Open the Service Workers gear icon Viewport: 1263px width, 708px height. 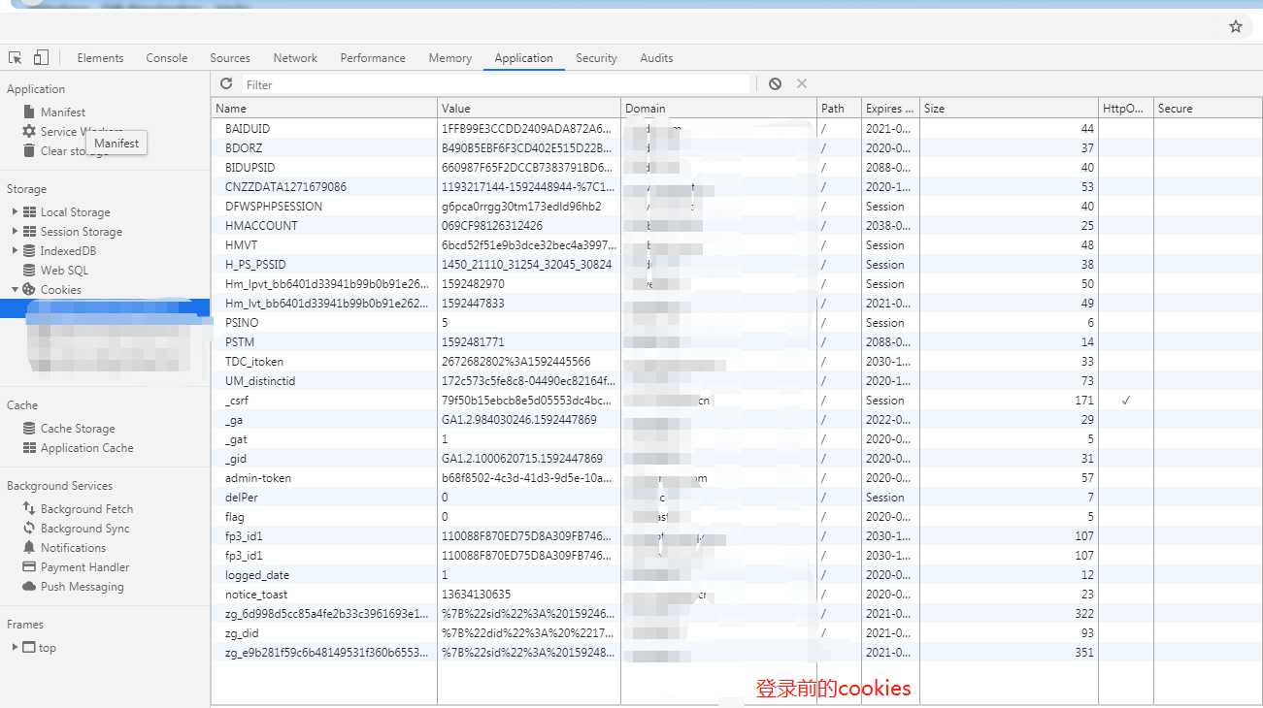pyautogui.click(x=29, y=132)
